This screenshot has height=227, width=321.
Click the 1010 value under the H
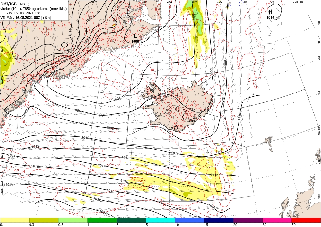270,18
